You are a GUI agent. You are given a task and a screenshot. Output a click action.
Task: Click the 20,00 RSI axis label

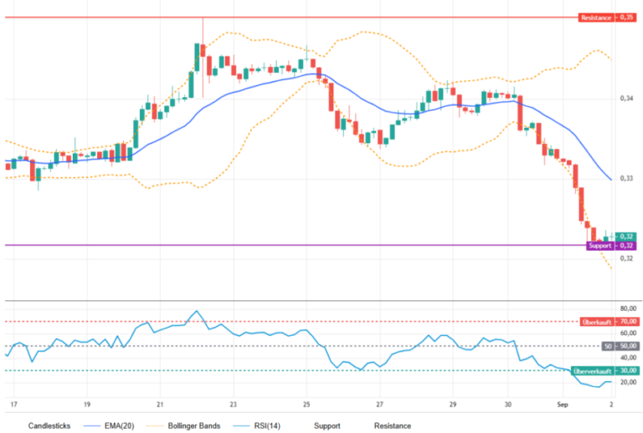click(x=628, y=382)
